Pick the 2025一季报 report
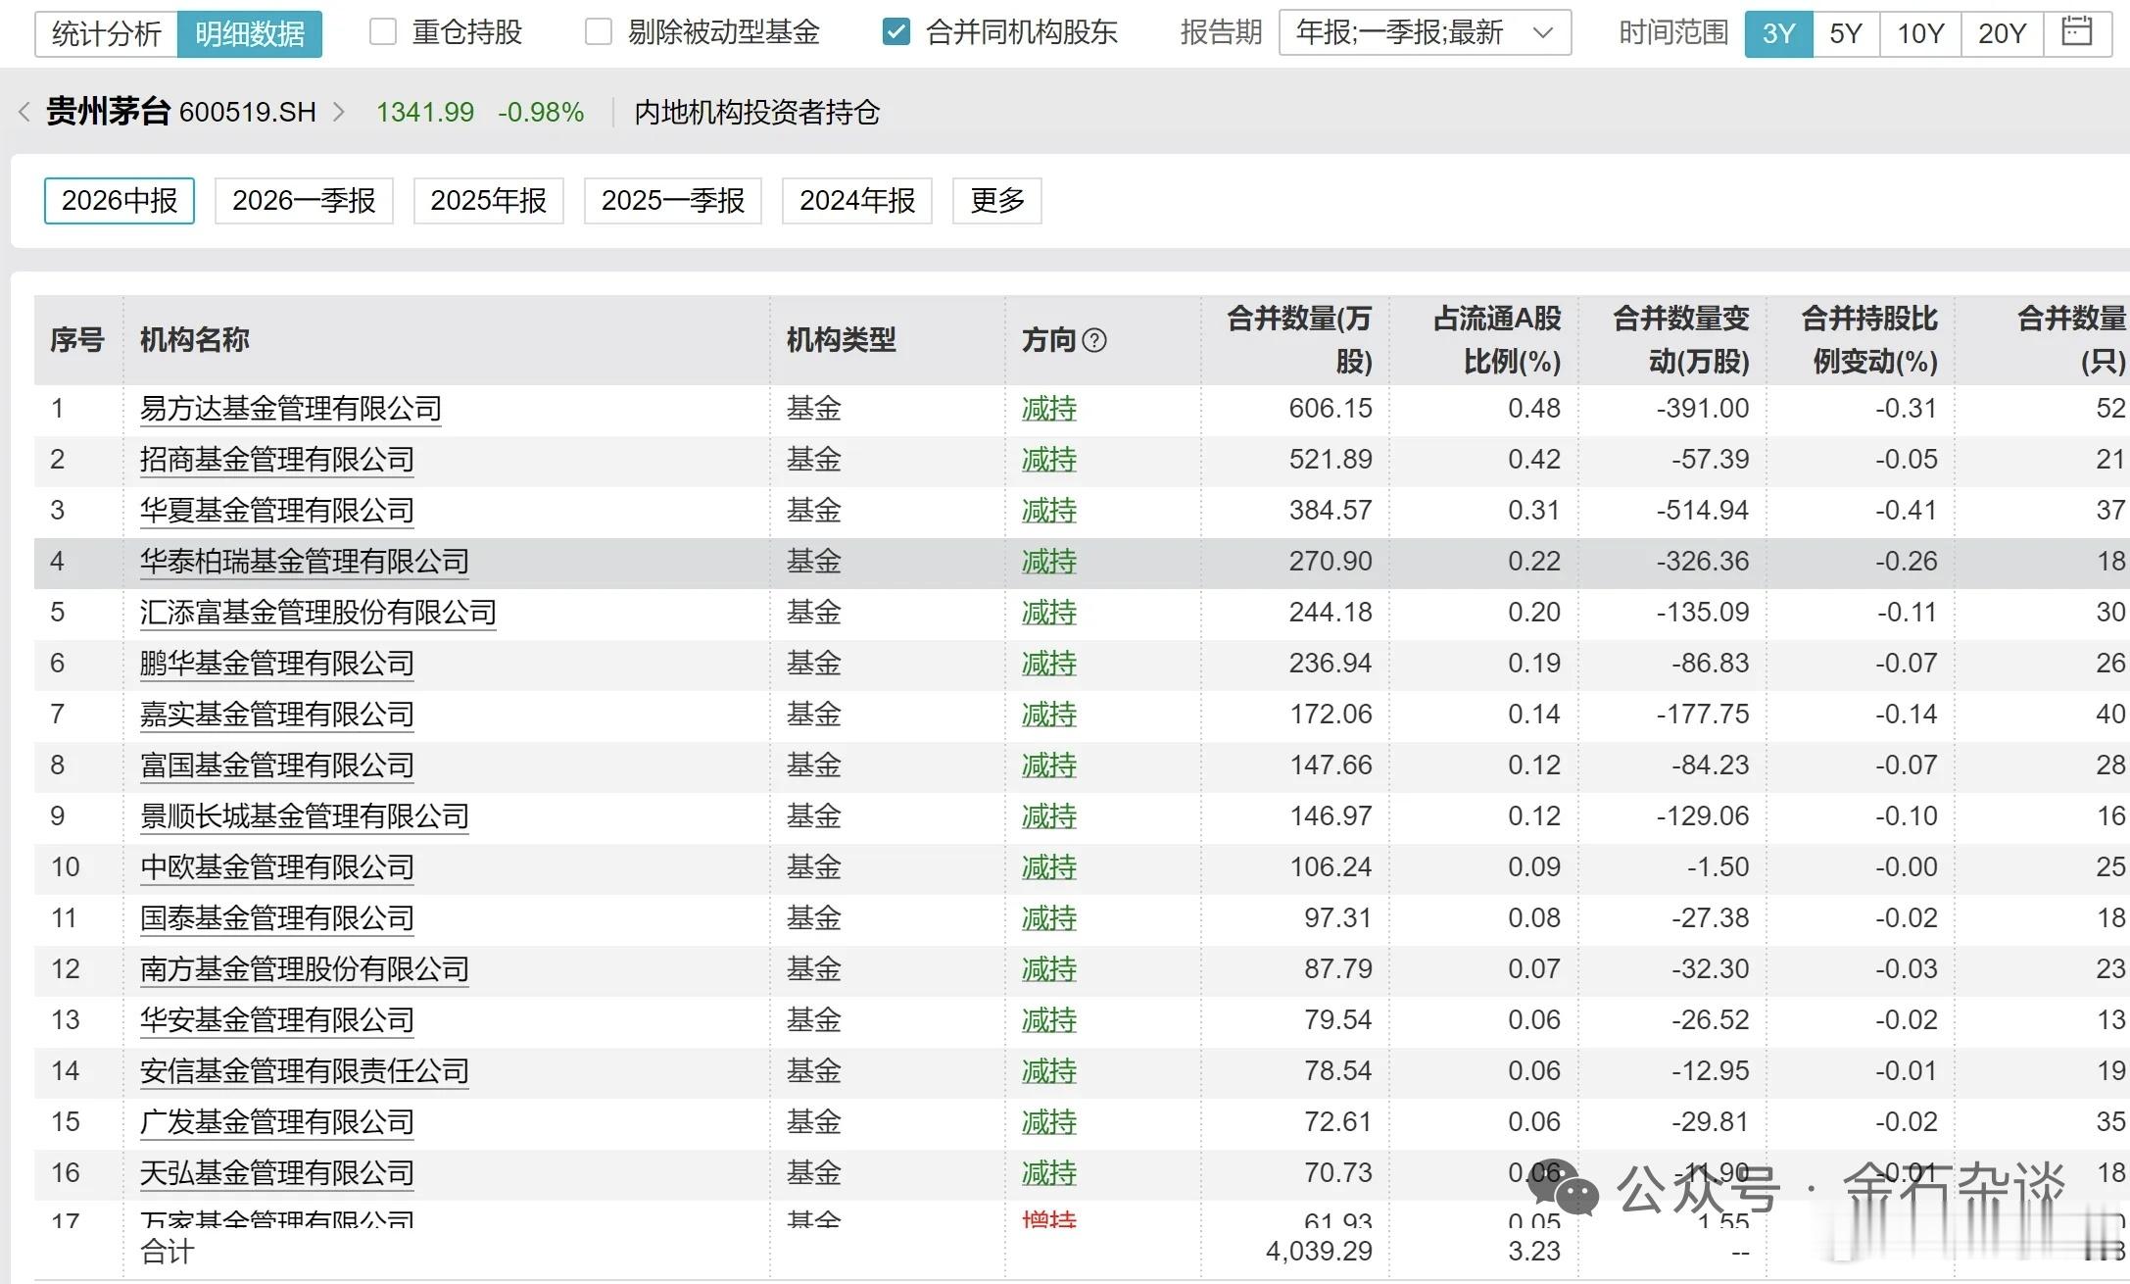This screenshot has height=1284, width=2130. pyautogui.click(x=673, y=200)
